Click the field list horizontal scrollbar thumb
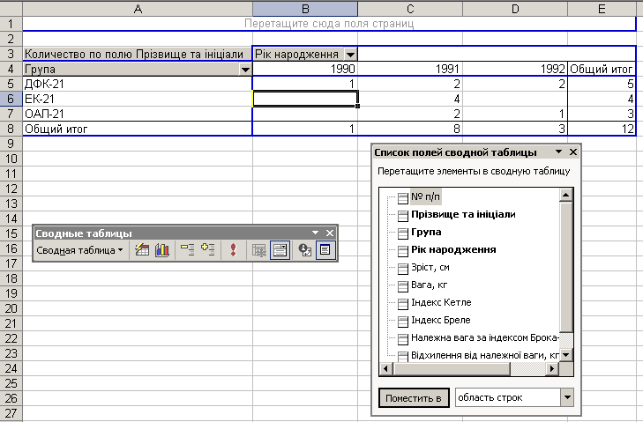Viewport: 643px width, 422px height. 451,369
